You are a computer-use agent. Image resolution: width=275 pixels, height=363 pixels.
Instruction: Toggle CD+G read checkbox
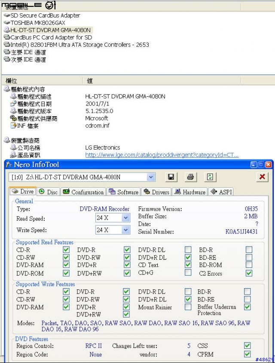[188, 273]
